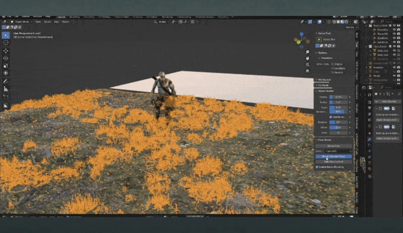Toggle Affect Only Origins checkbox
The width and height of the screenshot is (403, 233).
(x=332, y=64)
